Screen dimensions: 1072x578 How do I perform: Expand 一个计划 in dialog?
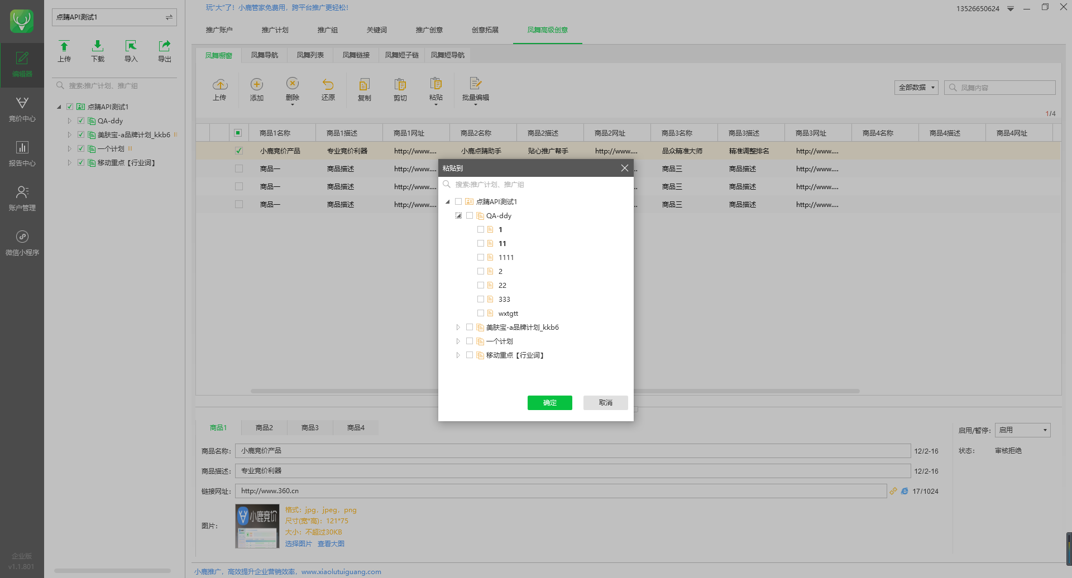tap(458, 341)
